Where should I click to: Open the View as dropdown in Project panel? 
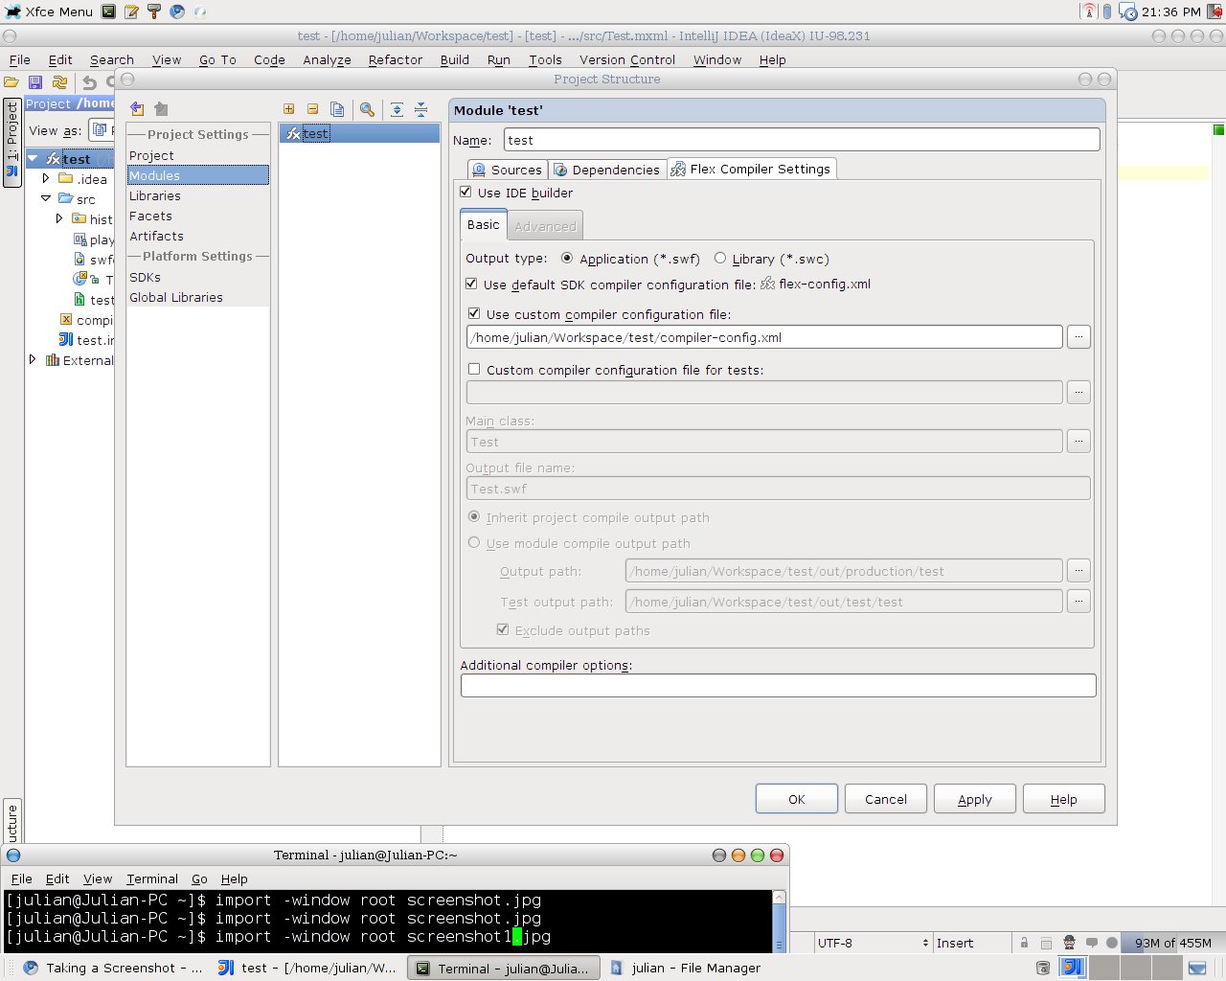102,130
